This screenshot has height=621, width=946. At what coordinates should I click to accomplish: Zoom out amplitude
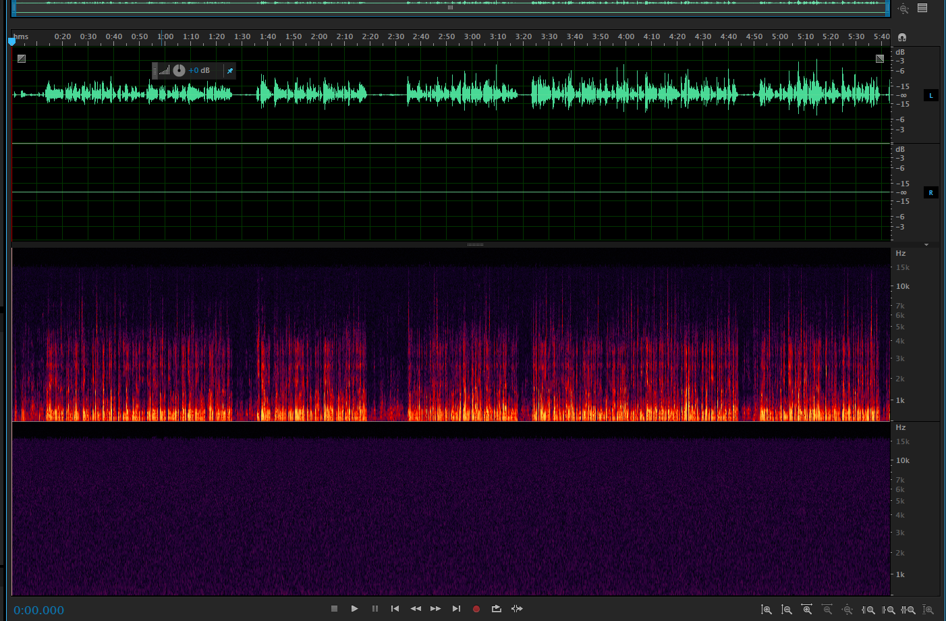[787, 610]
